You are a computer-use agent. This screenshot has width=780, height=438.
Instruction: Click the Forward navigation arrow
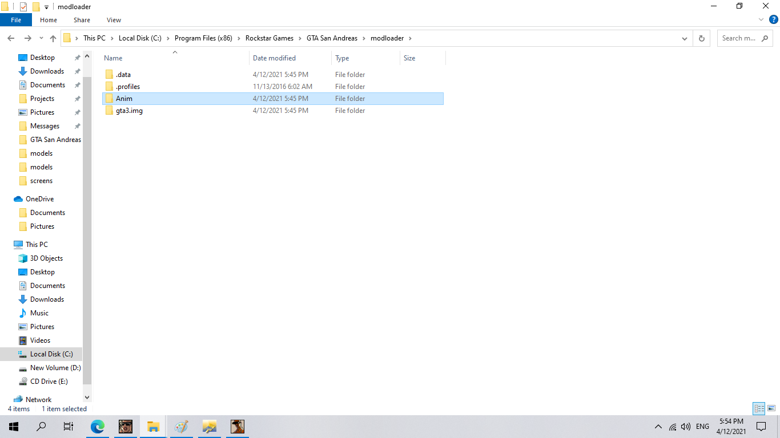coord(27,38)
